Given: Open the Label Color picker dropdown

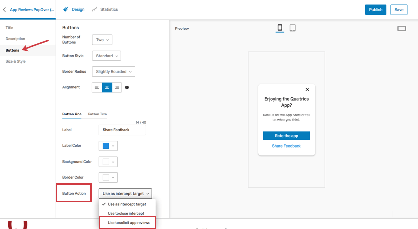Looking at the screenshot, I should click(108, 145).
